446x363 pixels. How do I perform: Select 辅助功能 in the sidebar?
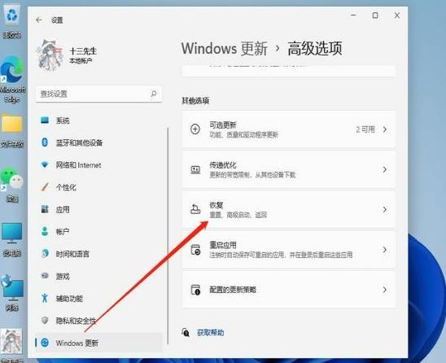pos(98,298)
